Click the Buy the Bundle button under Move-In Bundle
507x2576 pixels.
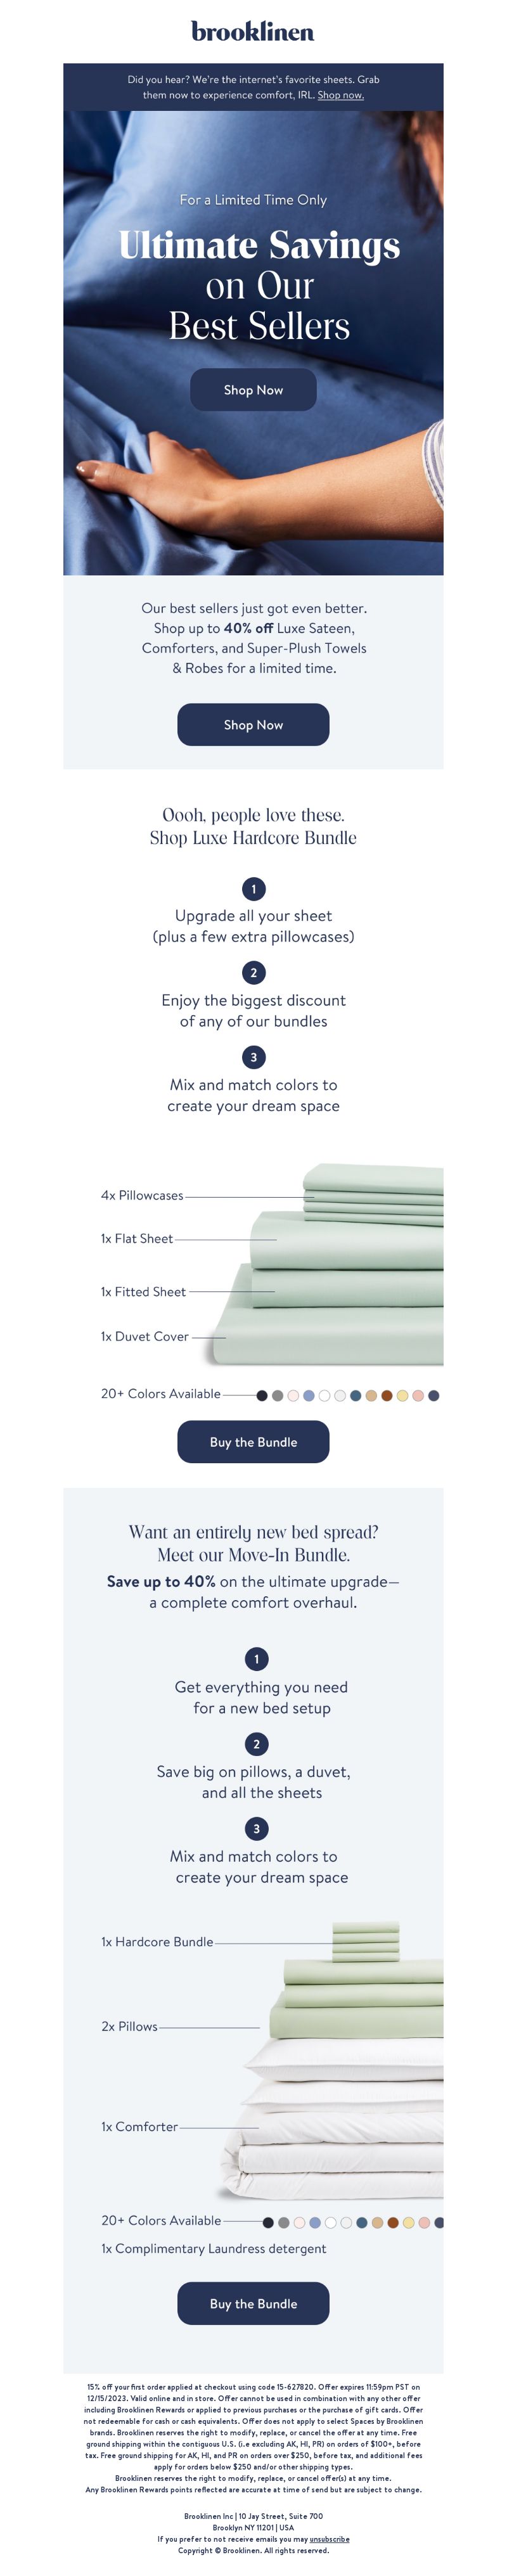pos(253,2303)
